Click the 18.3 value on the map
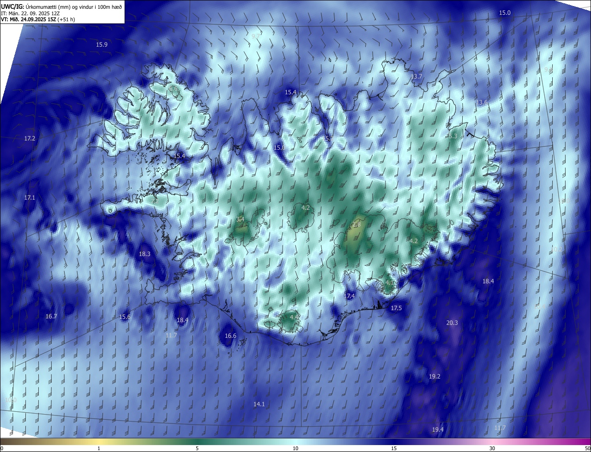Viewport: 591px width, 452px height. pyautogui.click(x=145, y=254)
